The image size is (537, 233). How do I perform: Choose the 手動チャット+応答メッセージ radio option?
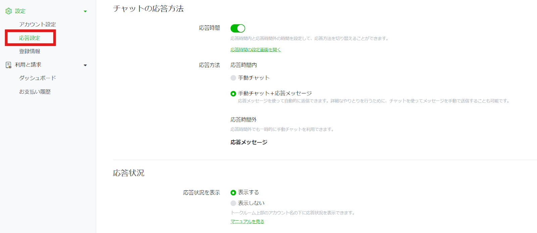tap(233, 94)
